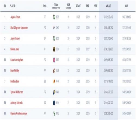The image size is (136, 120).
Task: Open Giannis Antetokounmpo player link
Action: [19, 113]
